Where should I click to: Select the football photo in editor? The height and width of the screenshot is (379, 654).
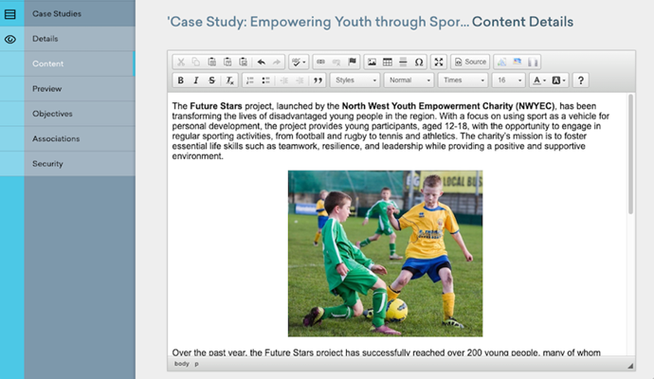[x=386, y=254]
